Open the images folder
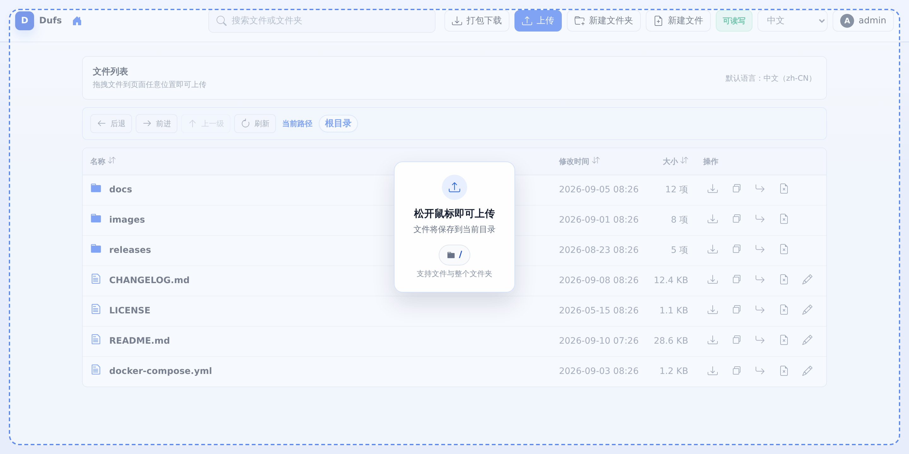The height and width of the screenshot is (454, 909). click(x=127, y=220)
